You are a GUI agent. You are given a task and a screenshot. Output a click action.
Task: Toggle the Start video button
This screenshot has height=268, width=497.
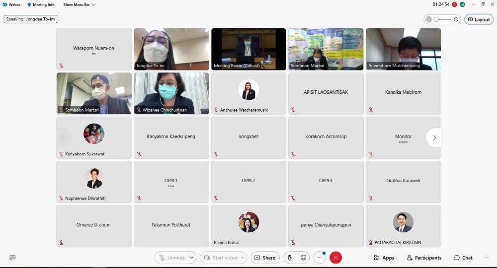tap(220, 258)
